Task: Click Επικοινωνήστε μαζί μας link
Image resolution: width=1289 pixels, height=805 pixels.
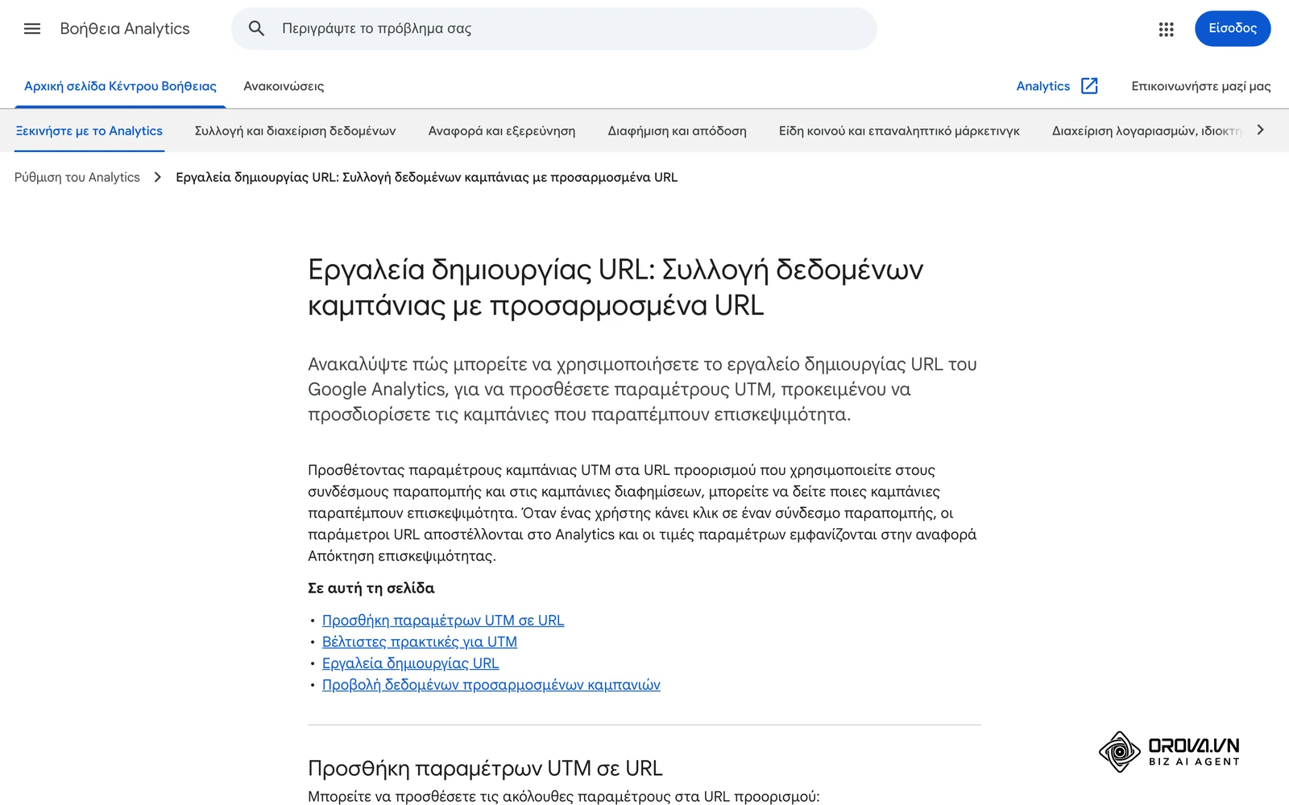Action: click(x=1200, y=86)
